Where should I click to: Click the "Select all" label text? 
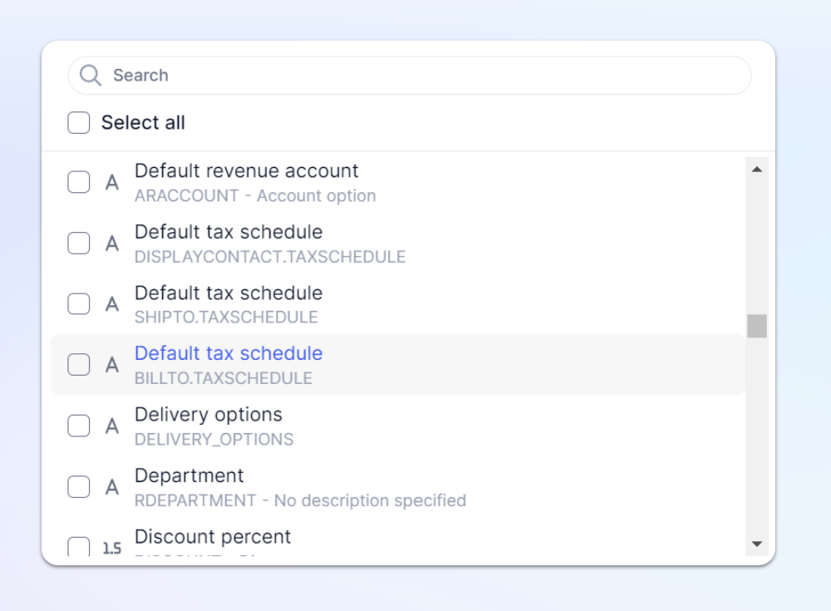(143, 122)
